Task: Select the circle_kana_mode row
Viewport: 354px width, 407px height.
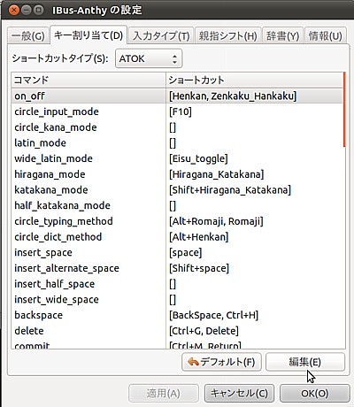Action: [x=177, y=127]
